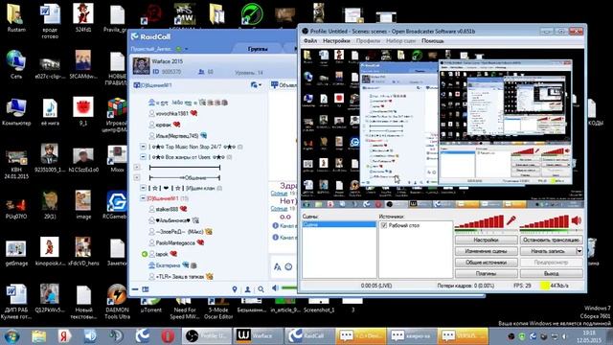
Task: Open Warface 2015 group avatar in RaidCall
Action: pos(141,66)
